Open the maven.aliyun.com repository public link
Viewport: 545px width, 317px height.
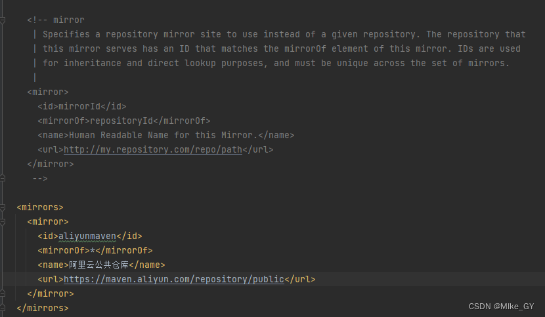point(174,279)
